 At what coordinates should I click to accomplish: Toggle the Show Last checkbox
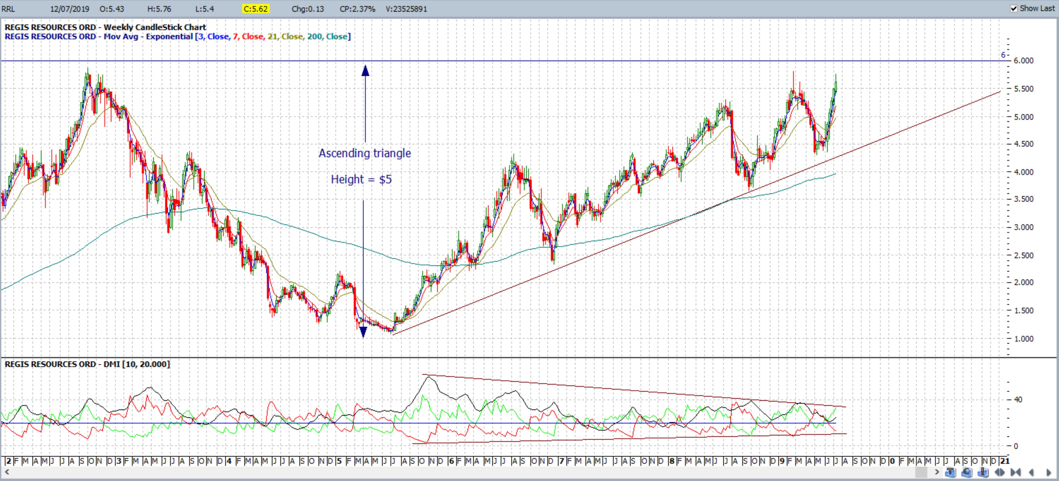(x=1014, y=8)
